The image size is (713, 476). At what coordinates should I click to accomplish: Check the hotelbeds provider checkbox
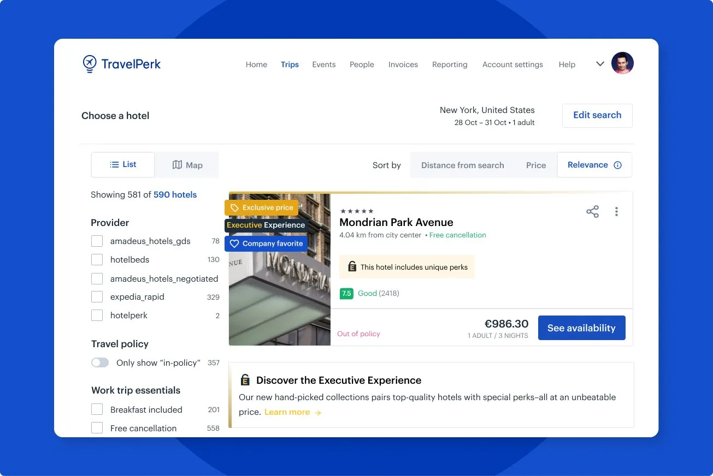pyautogui.click(x=97, y=260)
